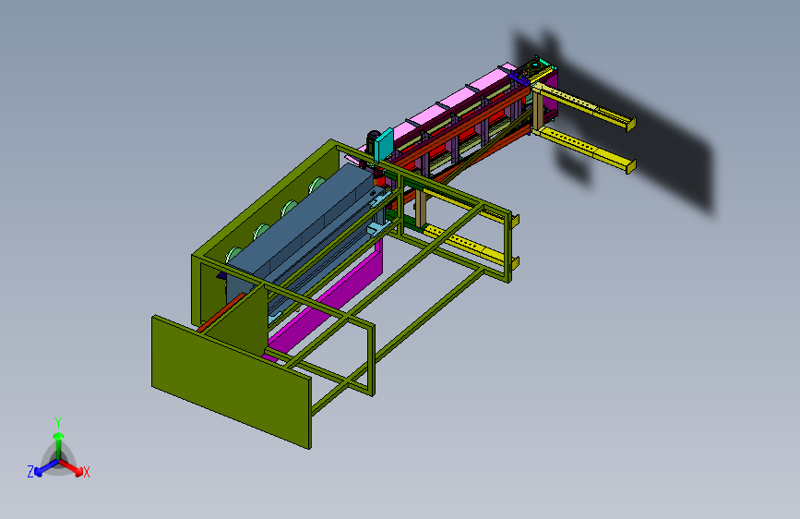Select the teal plate beside the black motor
800x519 pixels.
(384, 145)
